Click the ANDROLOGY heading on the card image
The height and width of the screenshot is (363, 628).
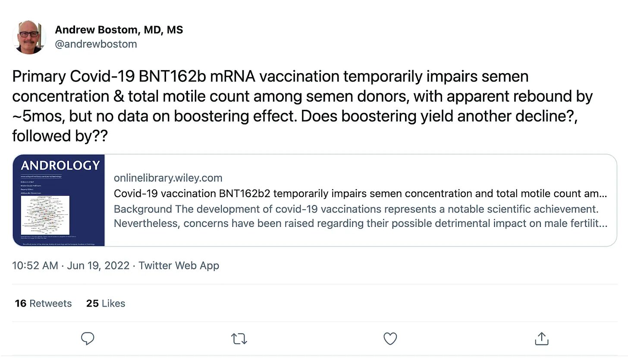click(x=60, y=166)
